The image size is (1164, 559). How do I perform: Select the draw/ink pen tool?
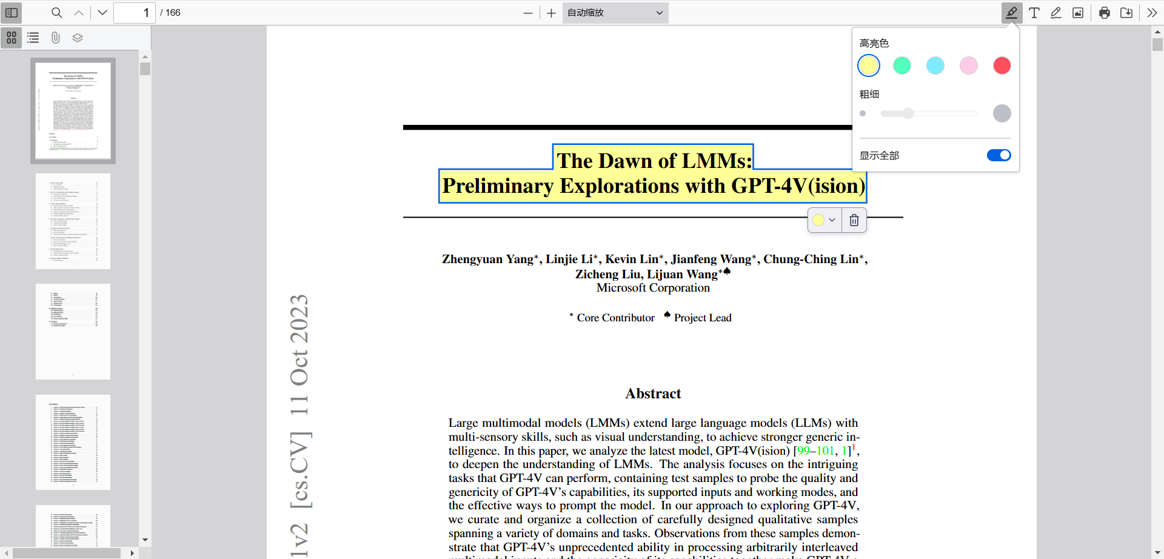pyautogui.click(x=1056, y=13)
